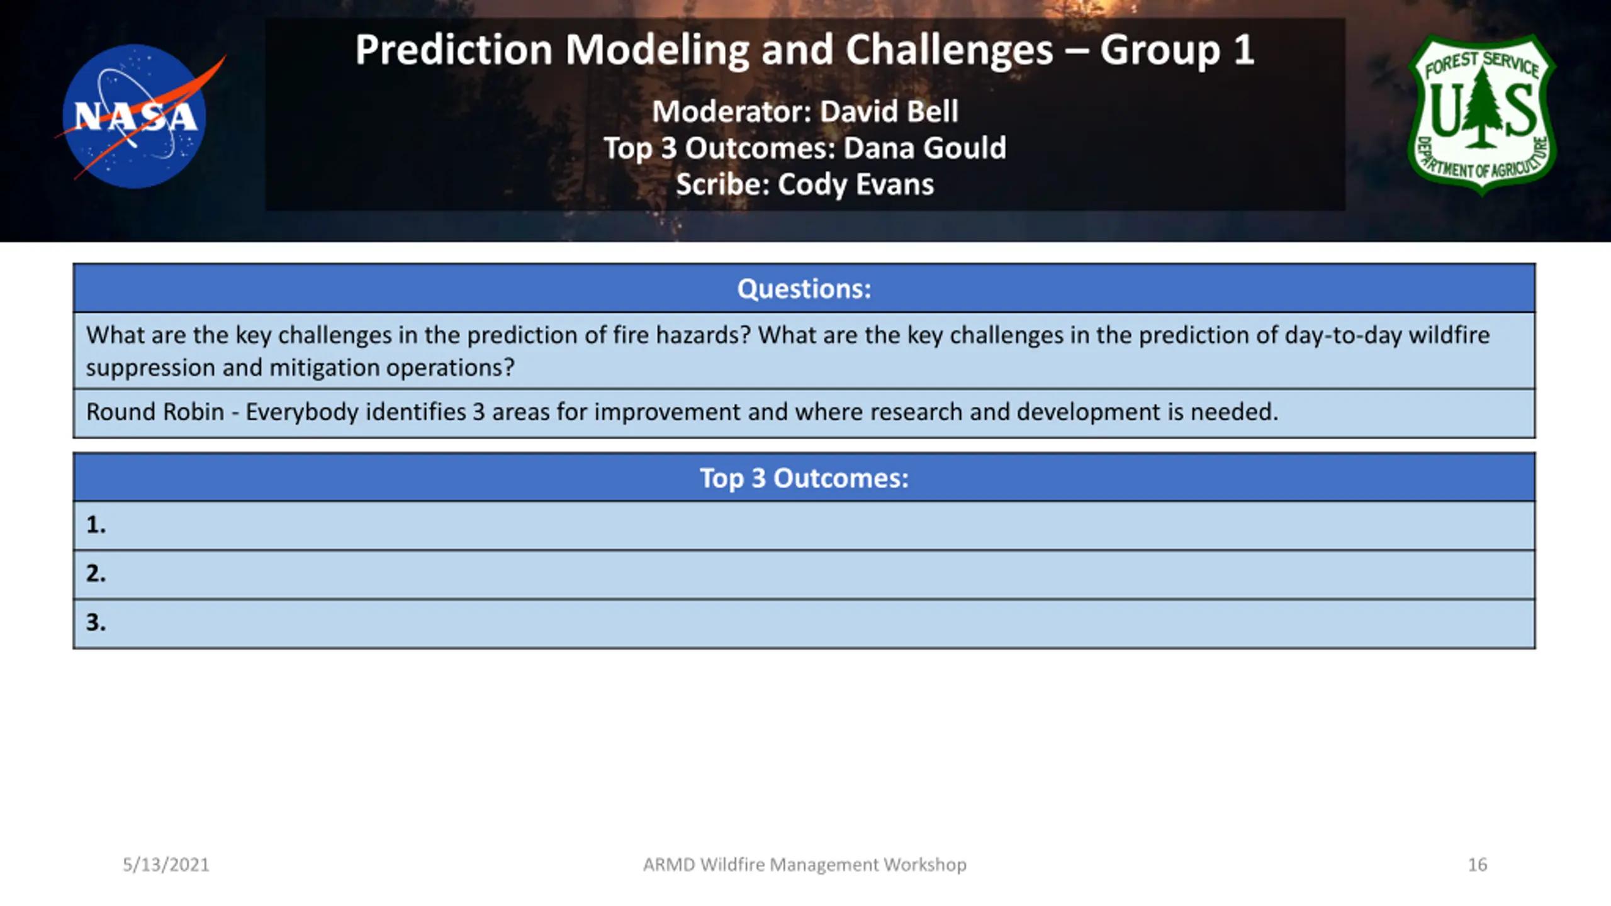
Task: Select the slide title Prediction Modeling and Challenges
Action: pyautogui.click(x=704, y=49)
